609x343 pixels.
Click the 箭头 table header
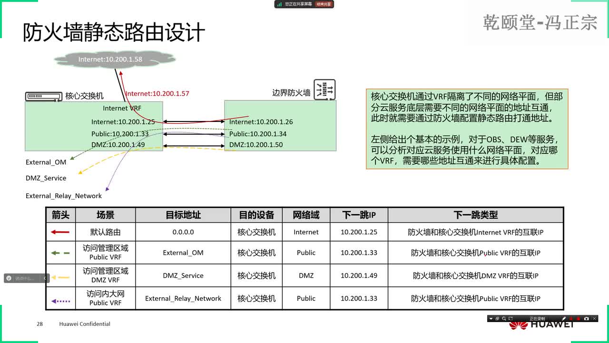[60, 215]
